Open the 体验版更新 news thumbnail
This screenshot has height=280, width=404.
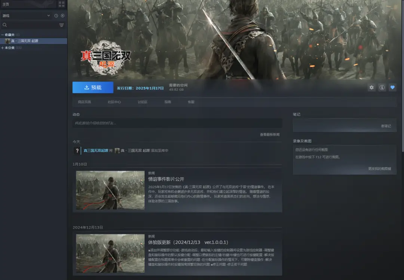tap(110, 253)
